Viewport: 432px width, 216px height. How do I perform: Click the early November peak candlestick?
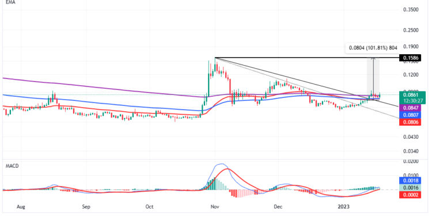pyautogui.click(x=215, y=66)
